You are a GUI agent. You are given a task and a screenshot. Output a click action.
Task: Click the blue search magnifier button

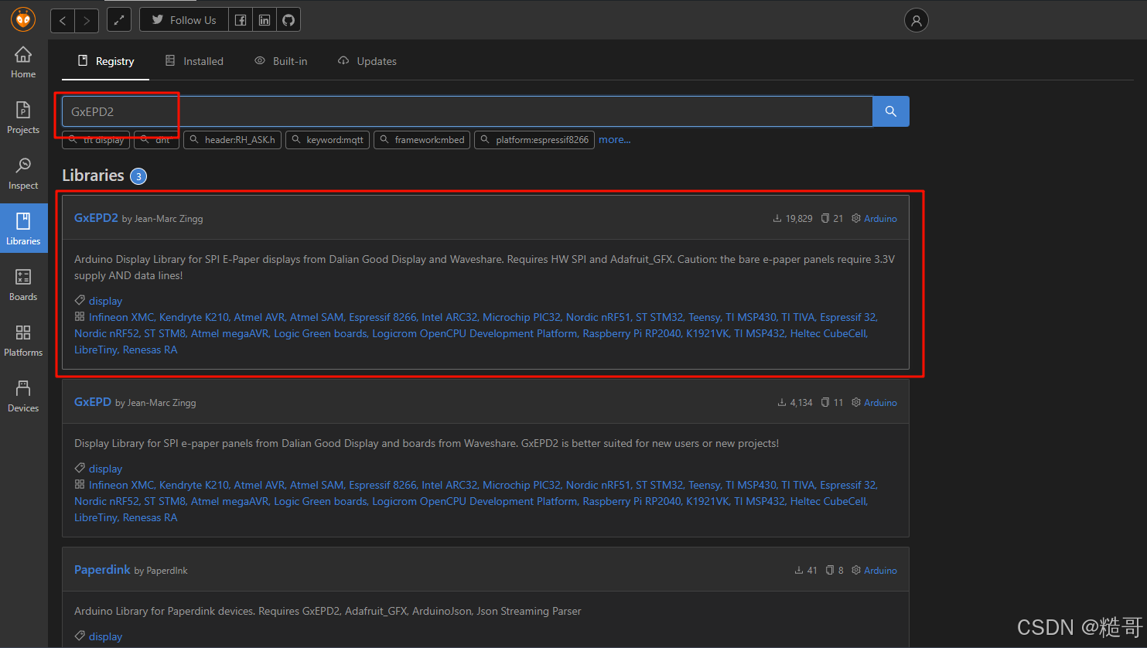[891, 111]
